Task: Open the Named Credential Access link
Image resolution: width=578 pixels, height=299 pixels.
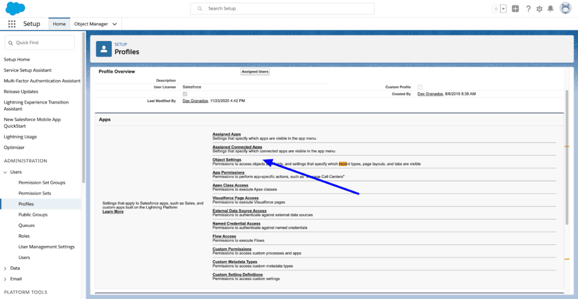Action: click(237, 224)
